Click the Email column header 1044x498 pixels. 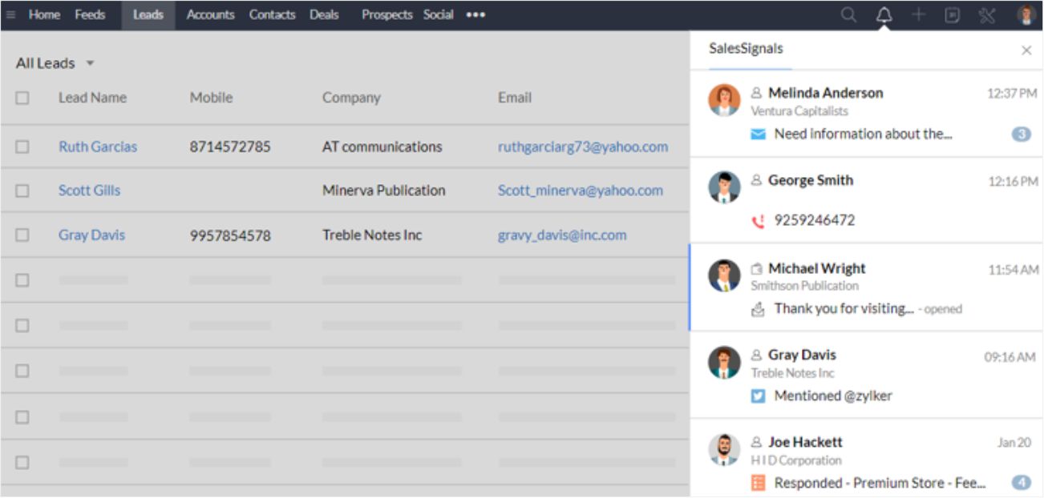pos(515,98)
